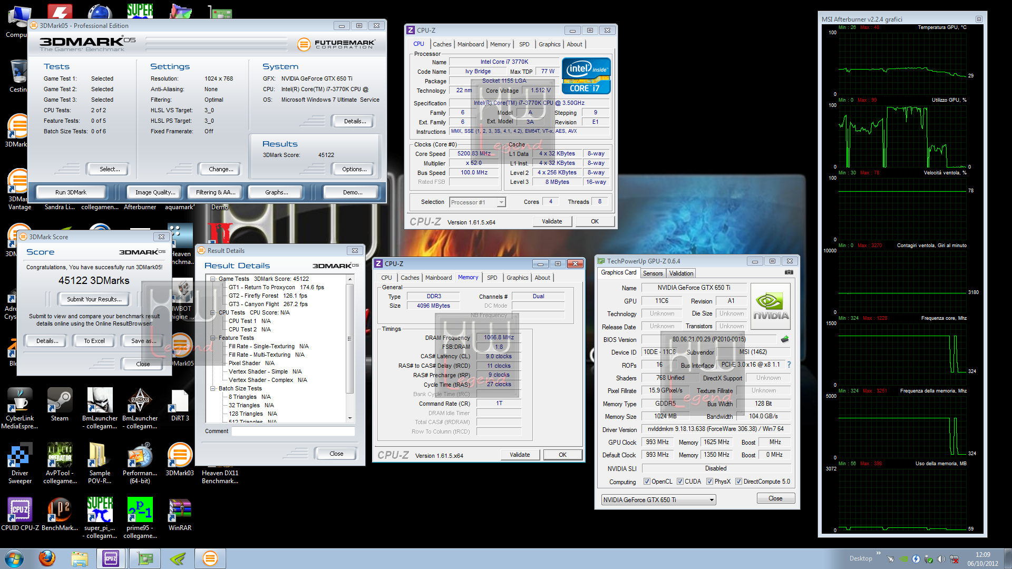Image resolution: width=1012 pixels, height=569 pixels.
Task: Open Windows Explorer taskbar icon
Action: click(x=79, y=558)
